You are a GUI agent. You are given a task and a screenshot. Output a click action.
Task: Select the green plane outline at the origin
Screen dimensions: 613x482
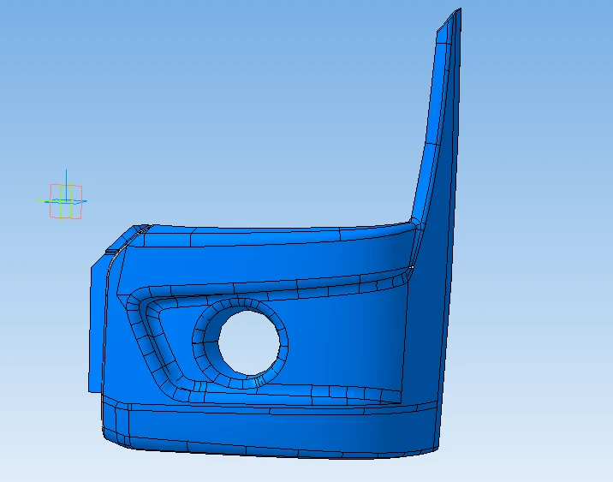pyautogui.click(x=60, y=211)
